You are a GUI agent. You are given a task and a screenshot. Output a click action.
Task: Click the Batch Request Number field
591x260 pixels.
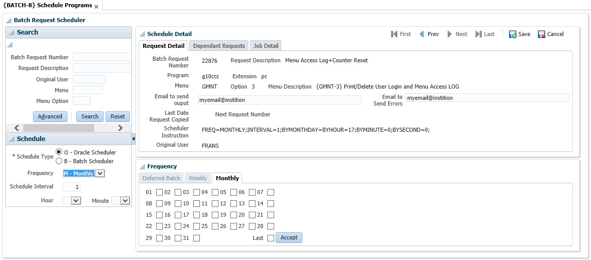102,57
